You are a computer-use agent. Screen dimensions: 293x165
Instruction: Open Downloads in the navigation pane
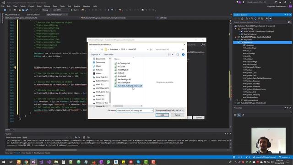[x=100, y=62]
